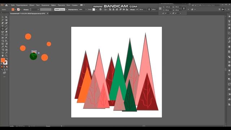Viewport: 231px width, 130px height.
Task: Open the stroke color dropdown in control bar
Action: point(21,9)
